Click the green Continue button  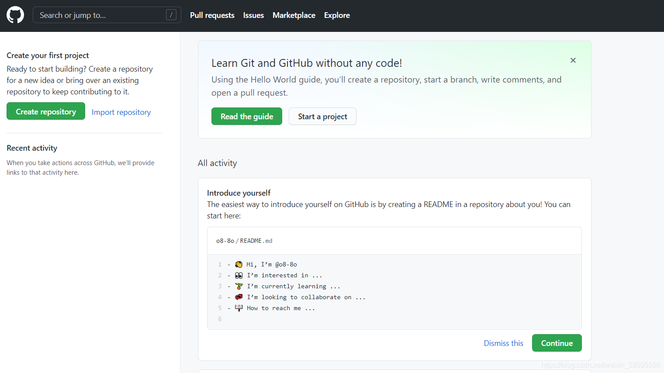tap(557, 343)
